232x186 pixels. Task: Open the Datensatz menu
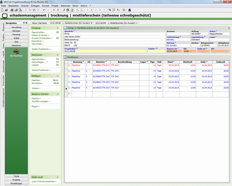pos(65,6)
